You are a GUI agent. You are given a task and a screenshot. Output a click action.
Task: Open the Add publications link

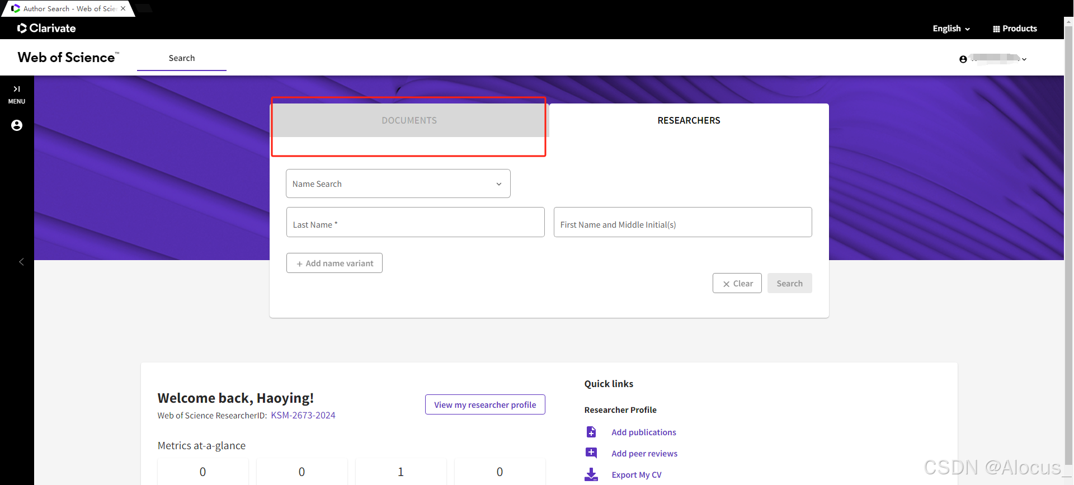tap(644, 432)
